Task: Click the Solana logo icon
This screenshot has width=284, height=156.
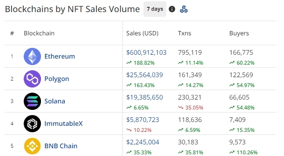Action: (x=32, y=101)
